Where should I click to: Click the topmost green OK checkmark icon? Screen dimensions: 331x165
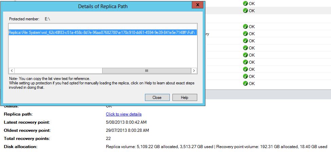245,3
